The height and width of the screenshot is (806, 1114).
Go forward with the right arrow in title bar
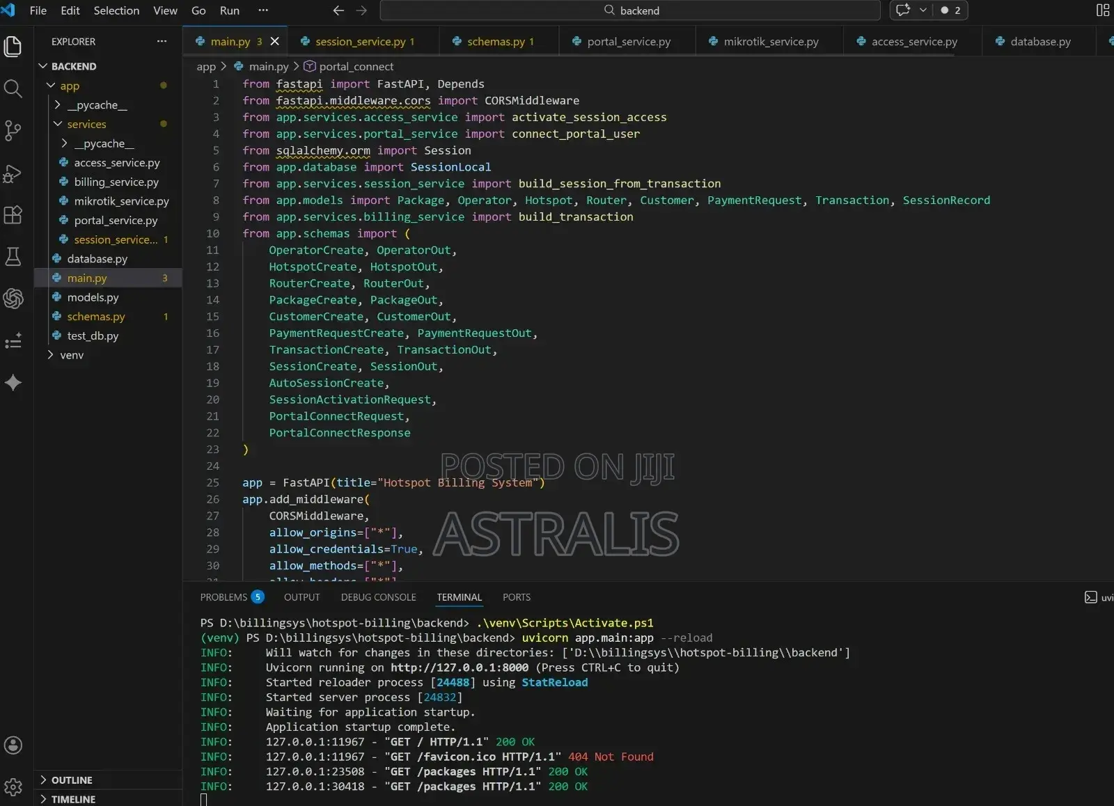point(361,10)
